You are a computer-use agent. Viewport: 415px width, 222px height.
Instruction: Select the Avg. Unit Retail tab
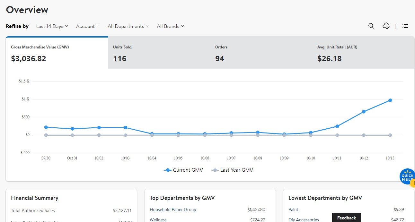363,53
